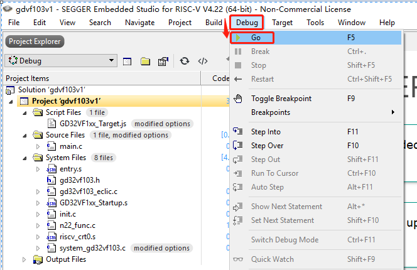417x270 pixels.
Task: Click the yellow folder toolbar icon
Action: coord(145,62)
